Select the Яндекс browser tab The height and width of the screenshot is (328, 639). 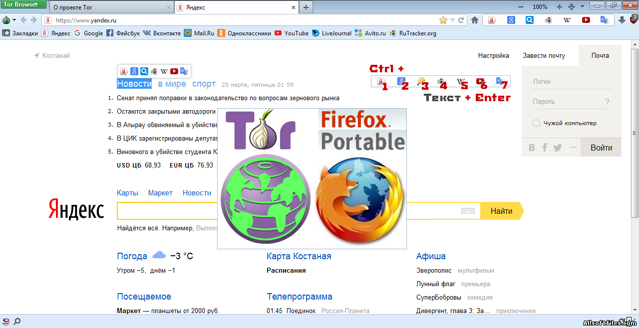[x=236, y=7]
